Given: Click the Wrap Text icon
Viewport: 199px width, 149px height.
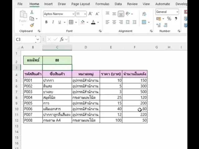Looking at the screenshot, I should pyautogui.click(x=144, y=14).
